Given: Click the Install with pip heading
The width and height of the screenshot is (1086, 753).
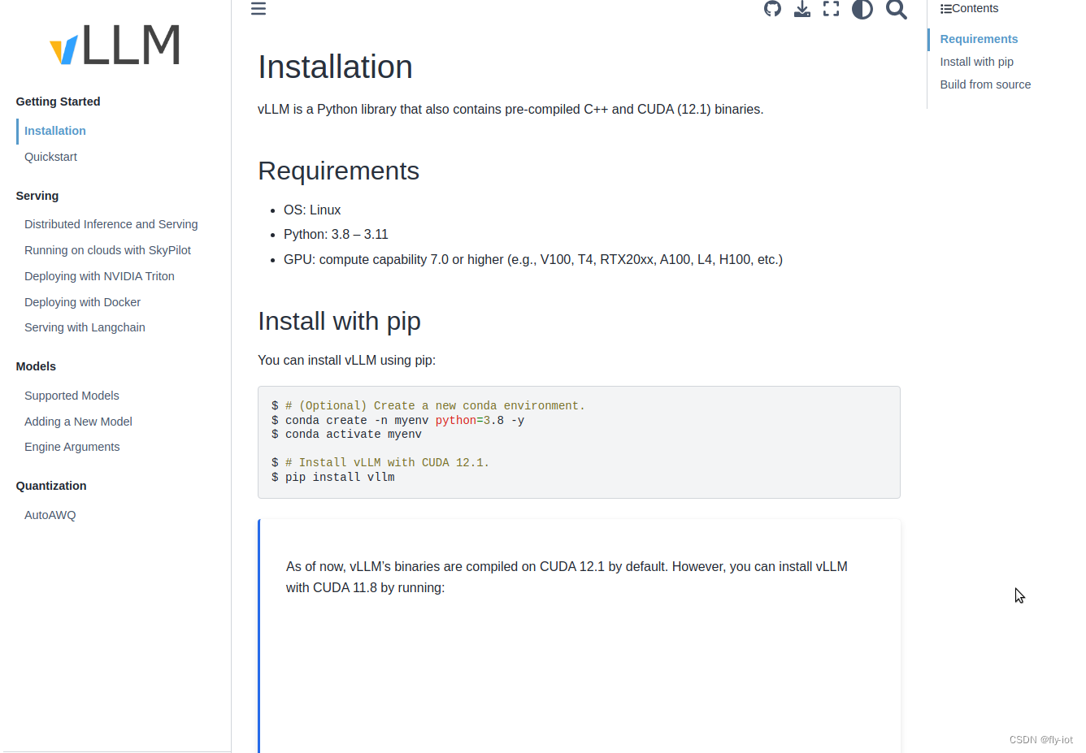Looking at the screenshot, I should click(339, 321).
